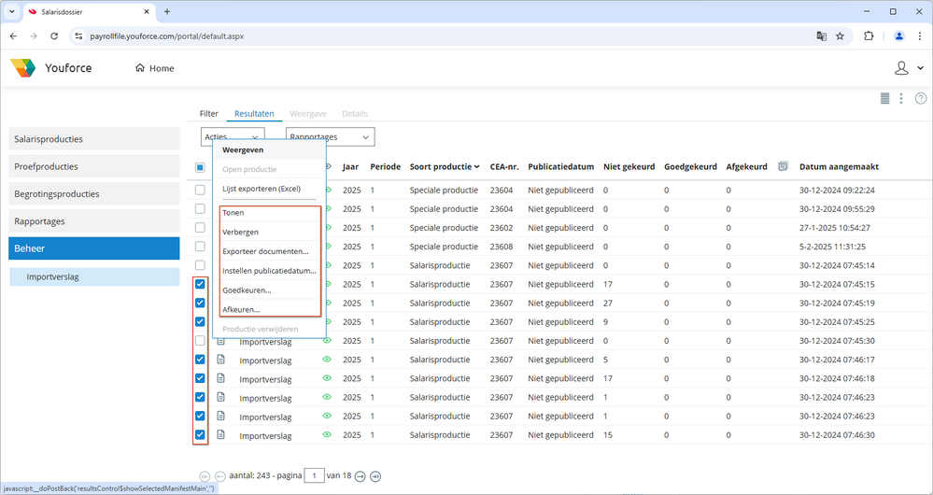Screen dimensions: 933x495
Task: Click the Google Translate icon in address bar
Action: pyautogui.click(x=821, y=36)
